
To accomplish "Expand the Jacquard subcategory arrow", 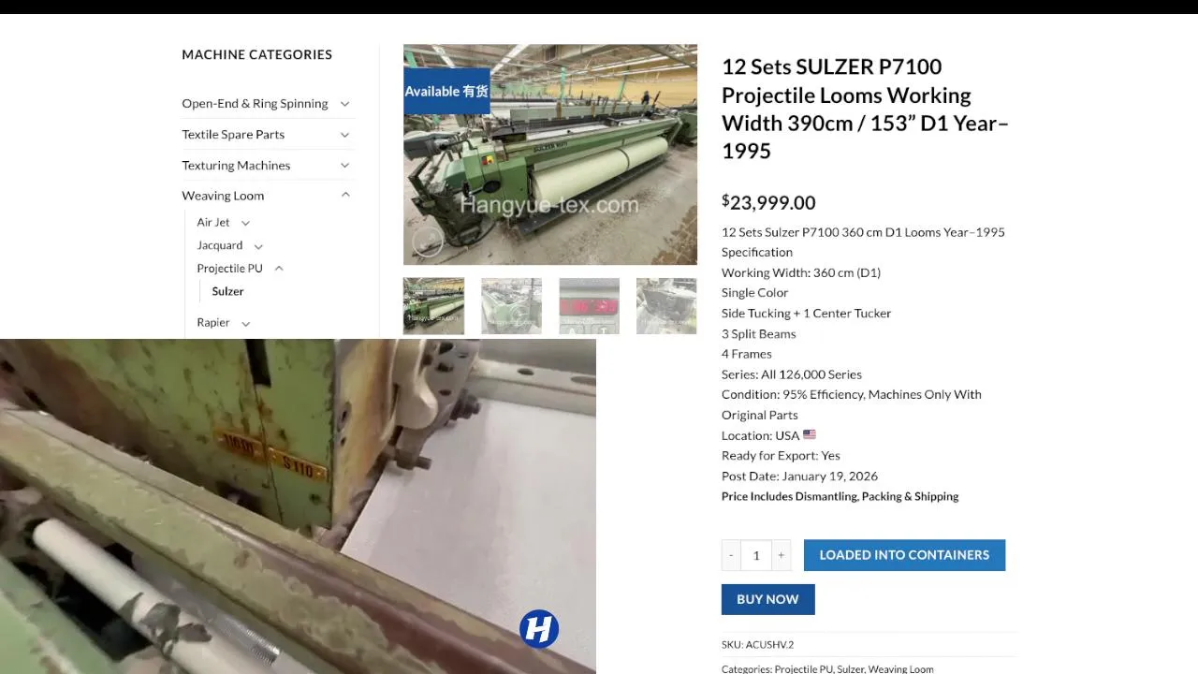I will click(x=258, y=246).
